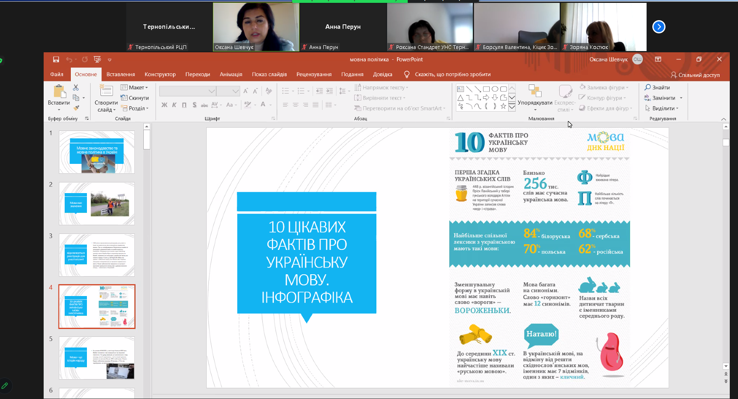Save the presentation with the floppy disk icon
The width and height of the screenshot is (738, 399).
[x=56, y=59]
